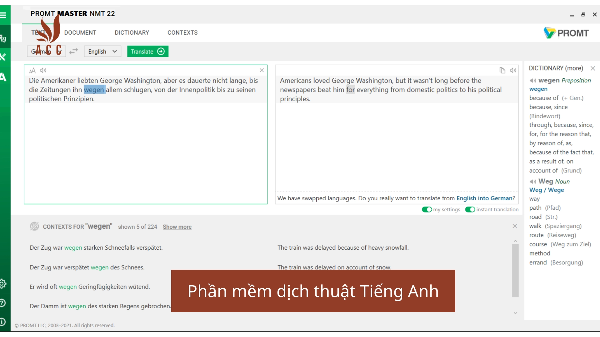Click the Show more contexts link

[177, 227]
